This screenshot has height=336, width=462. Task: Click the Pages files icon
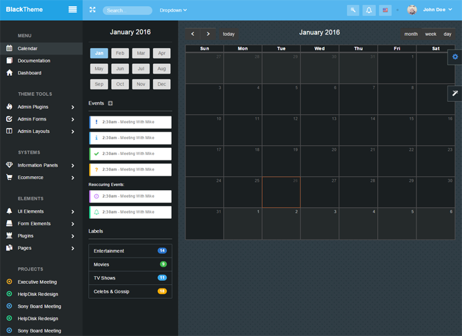(x=10, y=248)
